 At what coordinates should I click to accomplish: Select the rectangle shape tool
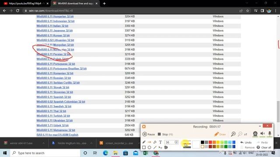click(144, 147)
